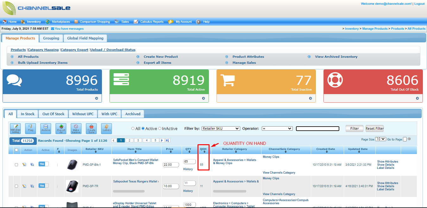Toggle Active Yes switch for PMD-SP-TR
Image resolution: width=427 pixels, height=208 pixels.
pos(44,186)
